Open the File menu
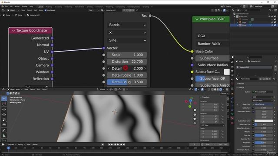The image size is (278, 156). [x=7, y=6]
